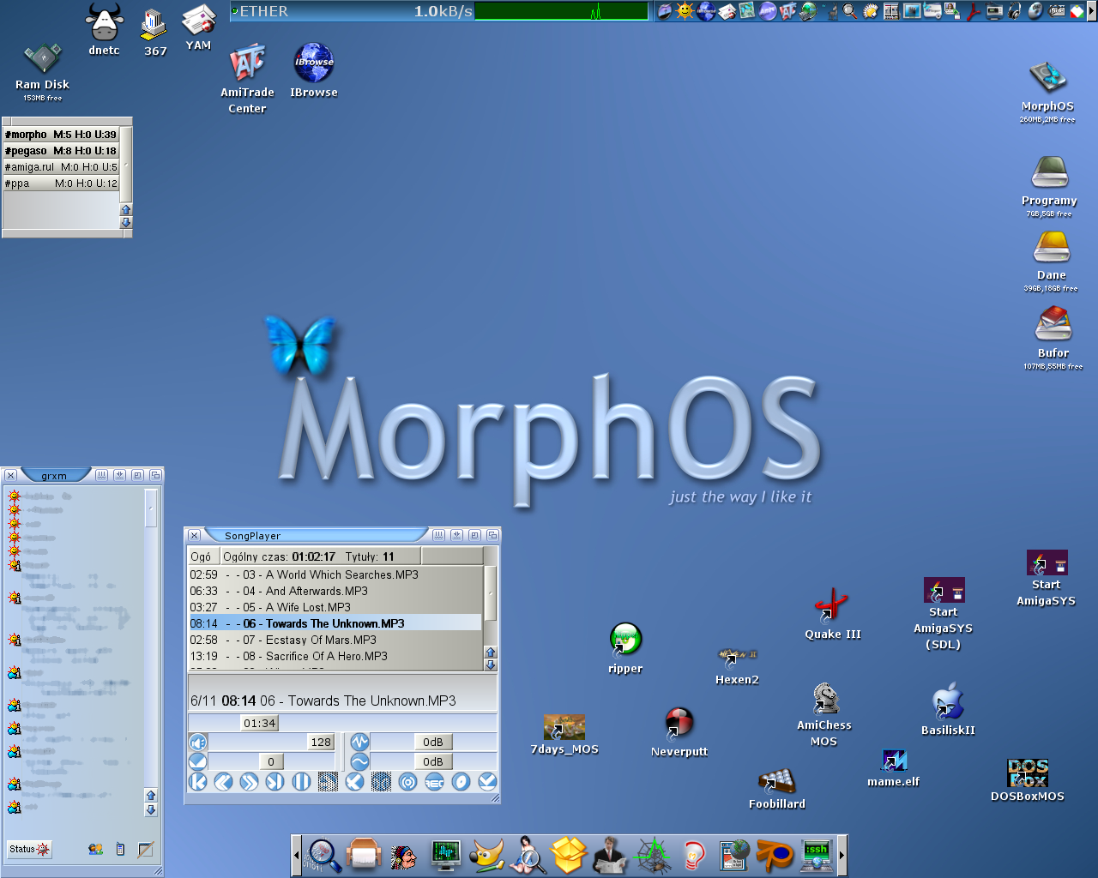Select track 03 - A World Which Searches.MP3
This screenshot has height=878, width=1098.
point(335,574)
